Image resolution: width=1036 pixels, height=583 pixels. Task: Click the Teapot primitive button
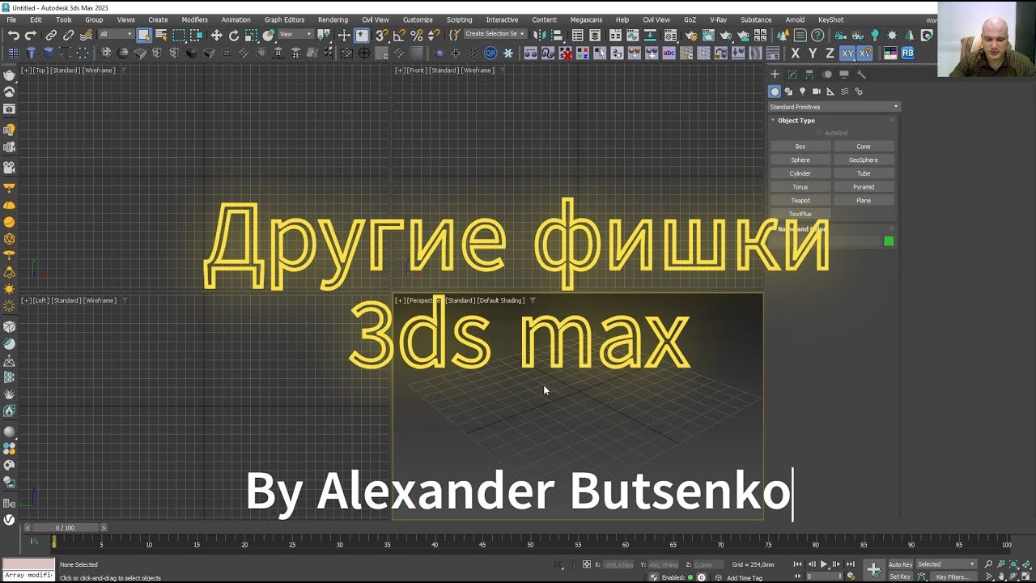point(800,201)
